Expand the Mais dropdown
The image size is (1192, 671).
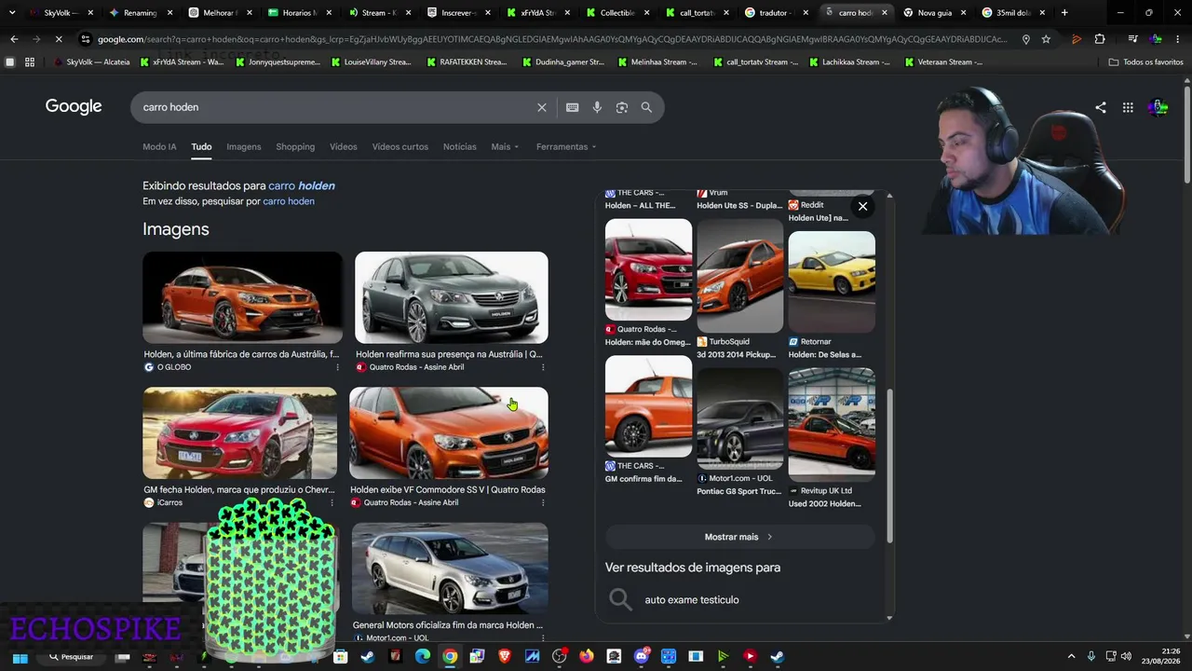click(505, 146)
